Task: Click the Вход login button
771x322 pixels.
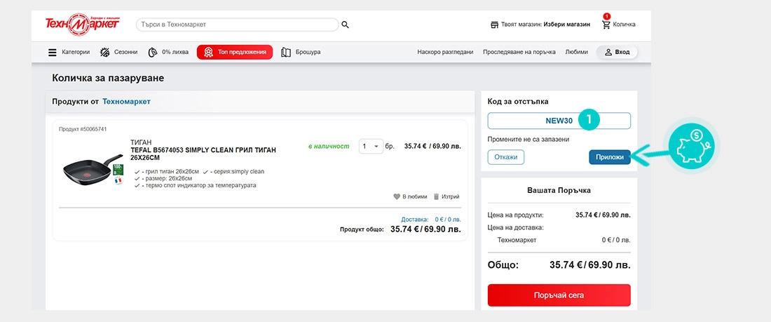Action: point(617,52)
